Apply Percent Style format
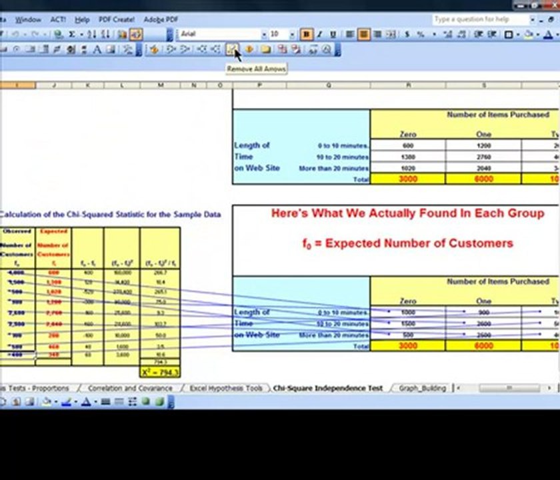Image resolution: width=560 pixels, height=480 pixels. 421,34
